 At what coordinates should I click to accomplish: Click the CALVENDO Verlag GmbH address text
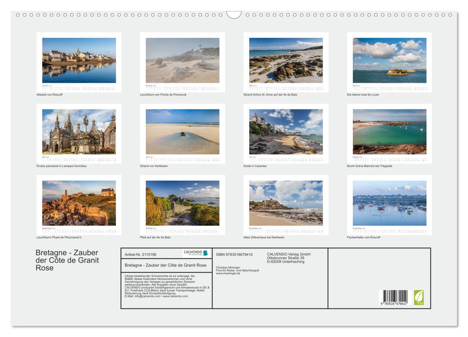click(x=288, y=258)
